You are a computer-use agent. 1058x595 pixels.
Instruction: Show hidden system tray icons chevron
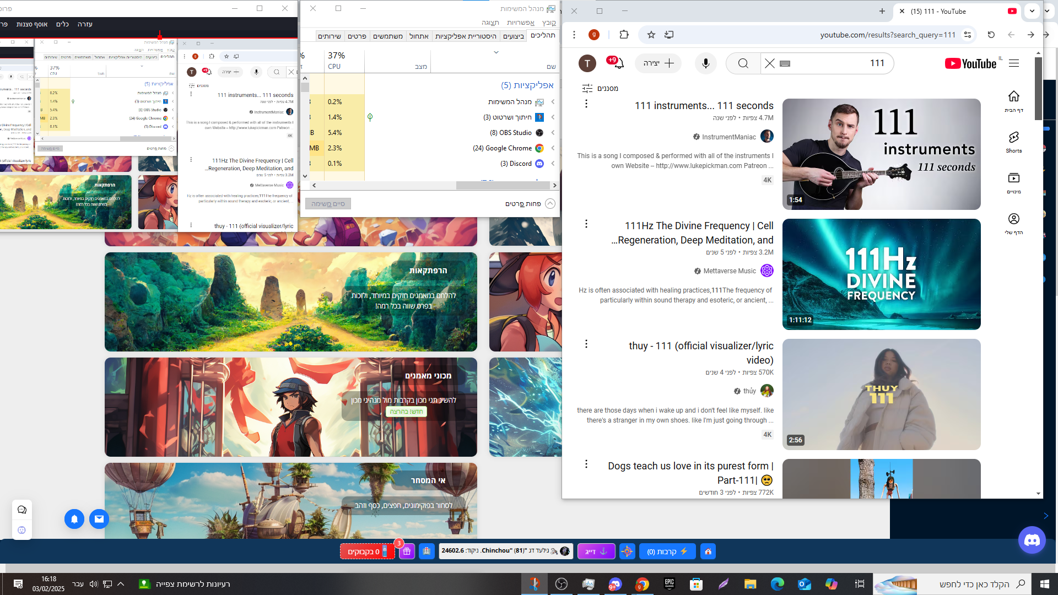tap(121, 584)
